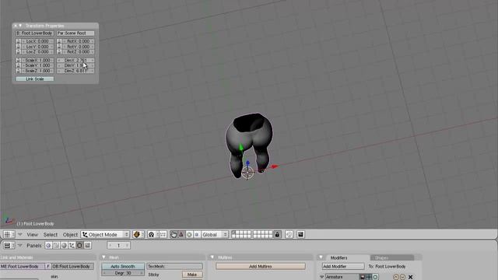Switch to the Editing context icon

coord(79,246)
